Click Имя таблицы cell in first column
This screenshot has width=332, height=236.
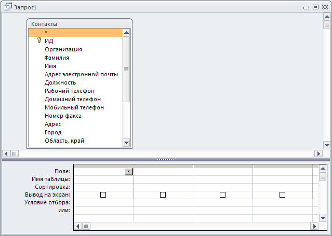(103, 179)
